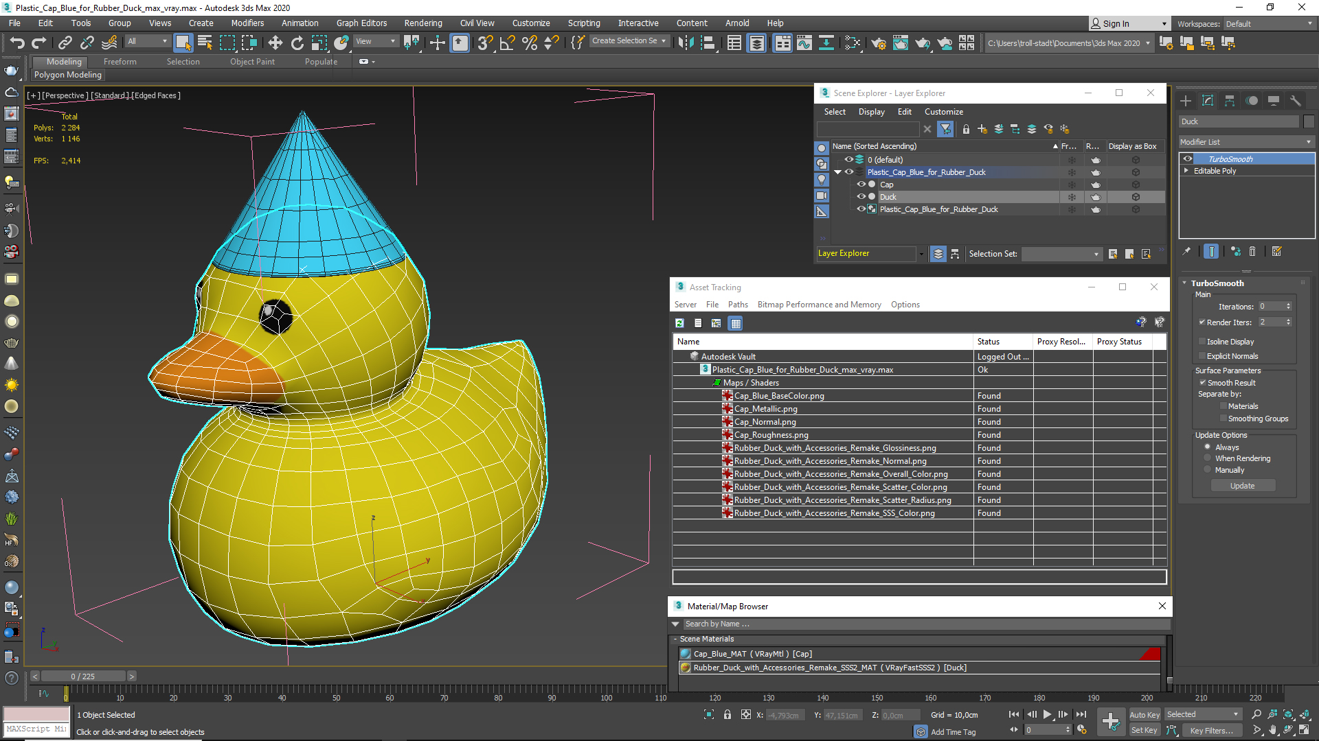Collapse the Plastic_Cap_Blue_for_Rubber_Duck layer
The image size is (1319, 741).
pos(837,172)
